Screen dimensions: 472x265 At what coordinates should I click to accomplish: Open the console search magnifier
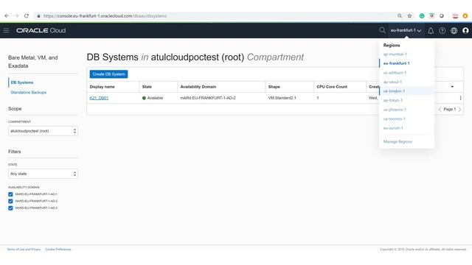tap(382, 30)
